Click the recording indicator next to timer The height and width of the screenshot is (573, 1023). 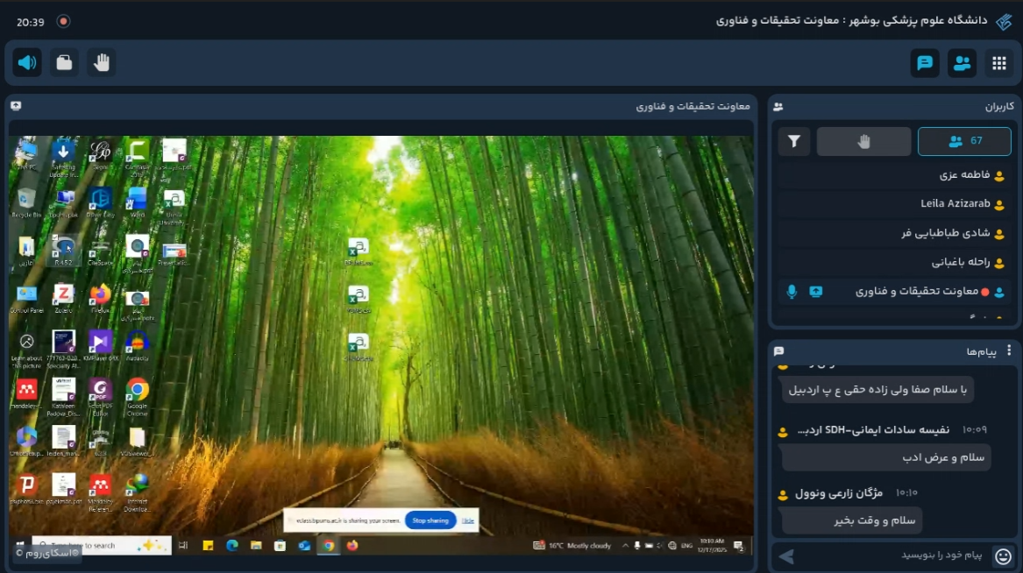pyautogui.click(x=63, y=21)
